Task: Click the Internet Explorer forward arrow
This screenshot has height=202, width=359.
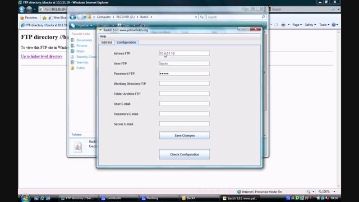Action: coord(29,9)
